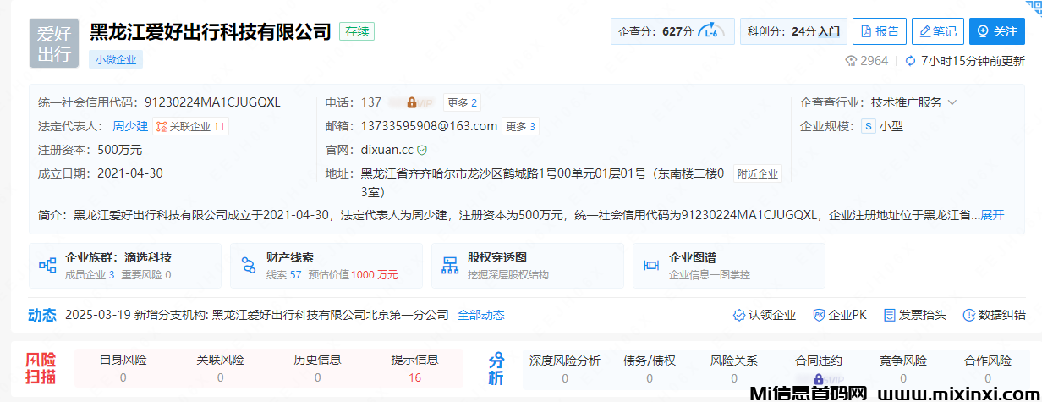Open legal representative 周少建 link
The width and height of the screenshot is (1042, 402).
point(130,126)
